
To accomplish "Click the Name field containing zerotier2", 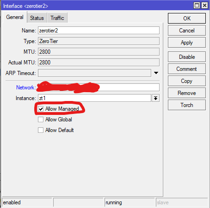I will (x=99, y=31).
